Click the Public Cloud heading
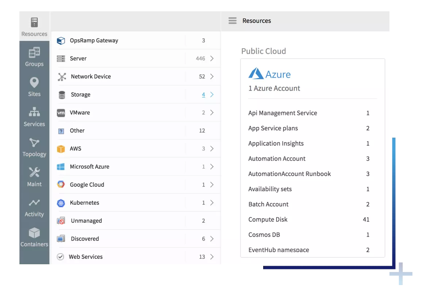This screenshot has width=438, height=292. pos(264,51)
